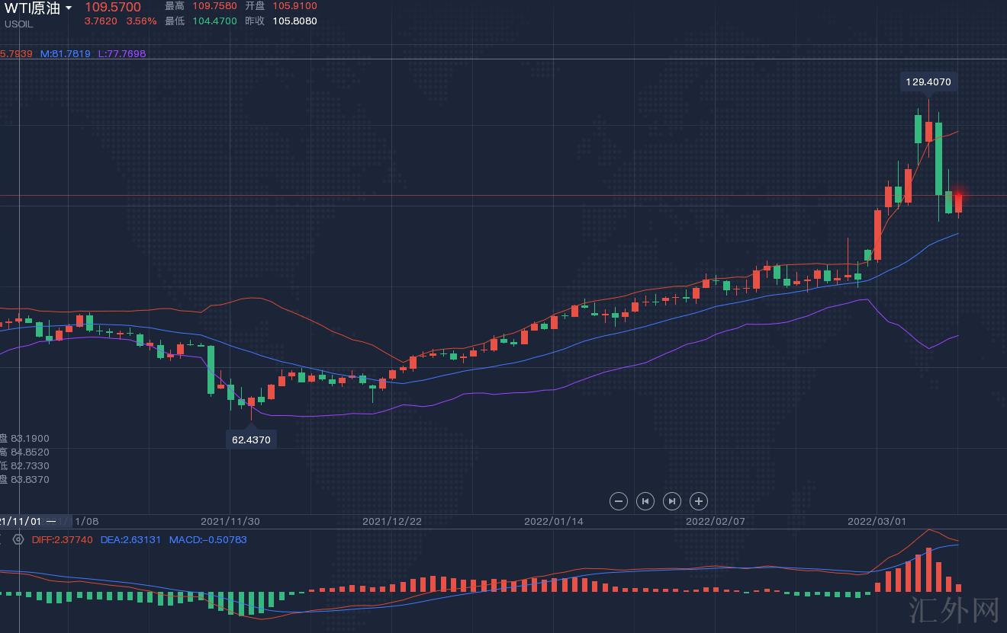Click the DEA value label in MACD panel

(130, 539)
